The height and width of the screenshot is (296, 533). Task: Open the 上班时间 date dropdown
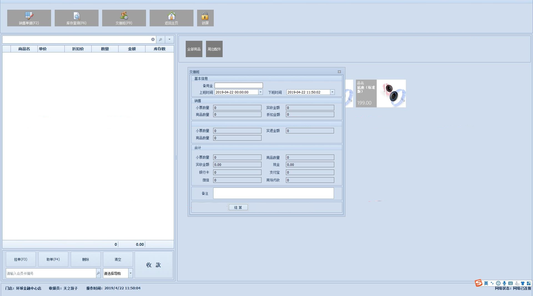pyautogui.click(x=260, y=92)
